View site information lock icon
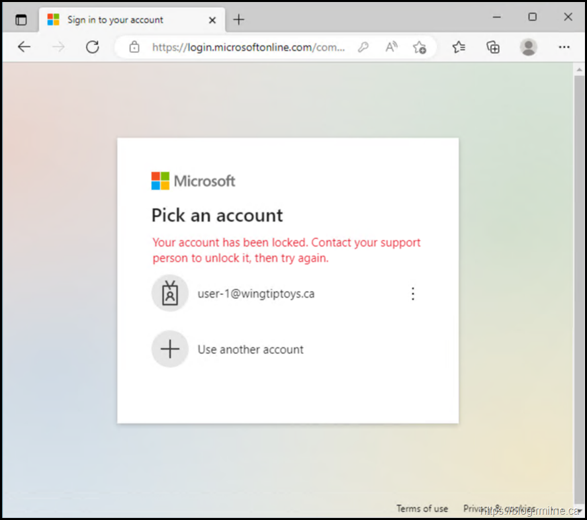Viewport: 587px width, 520px height. 134,47
